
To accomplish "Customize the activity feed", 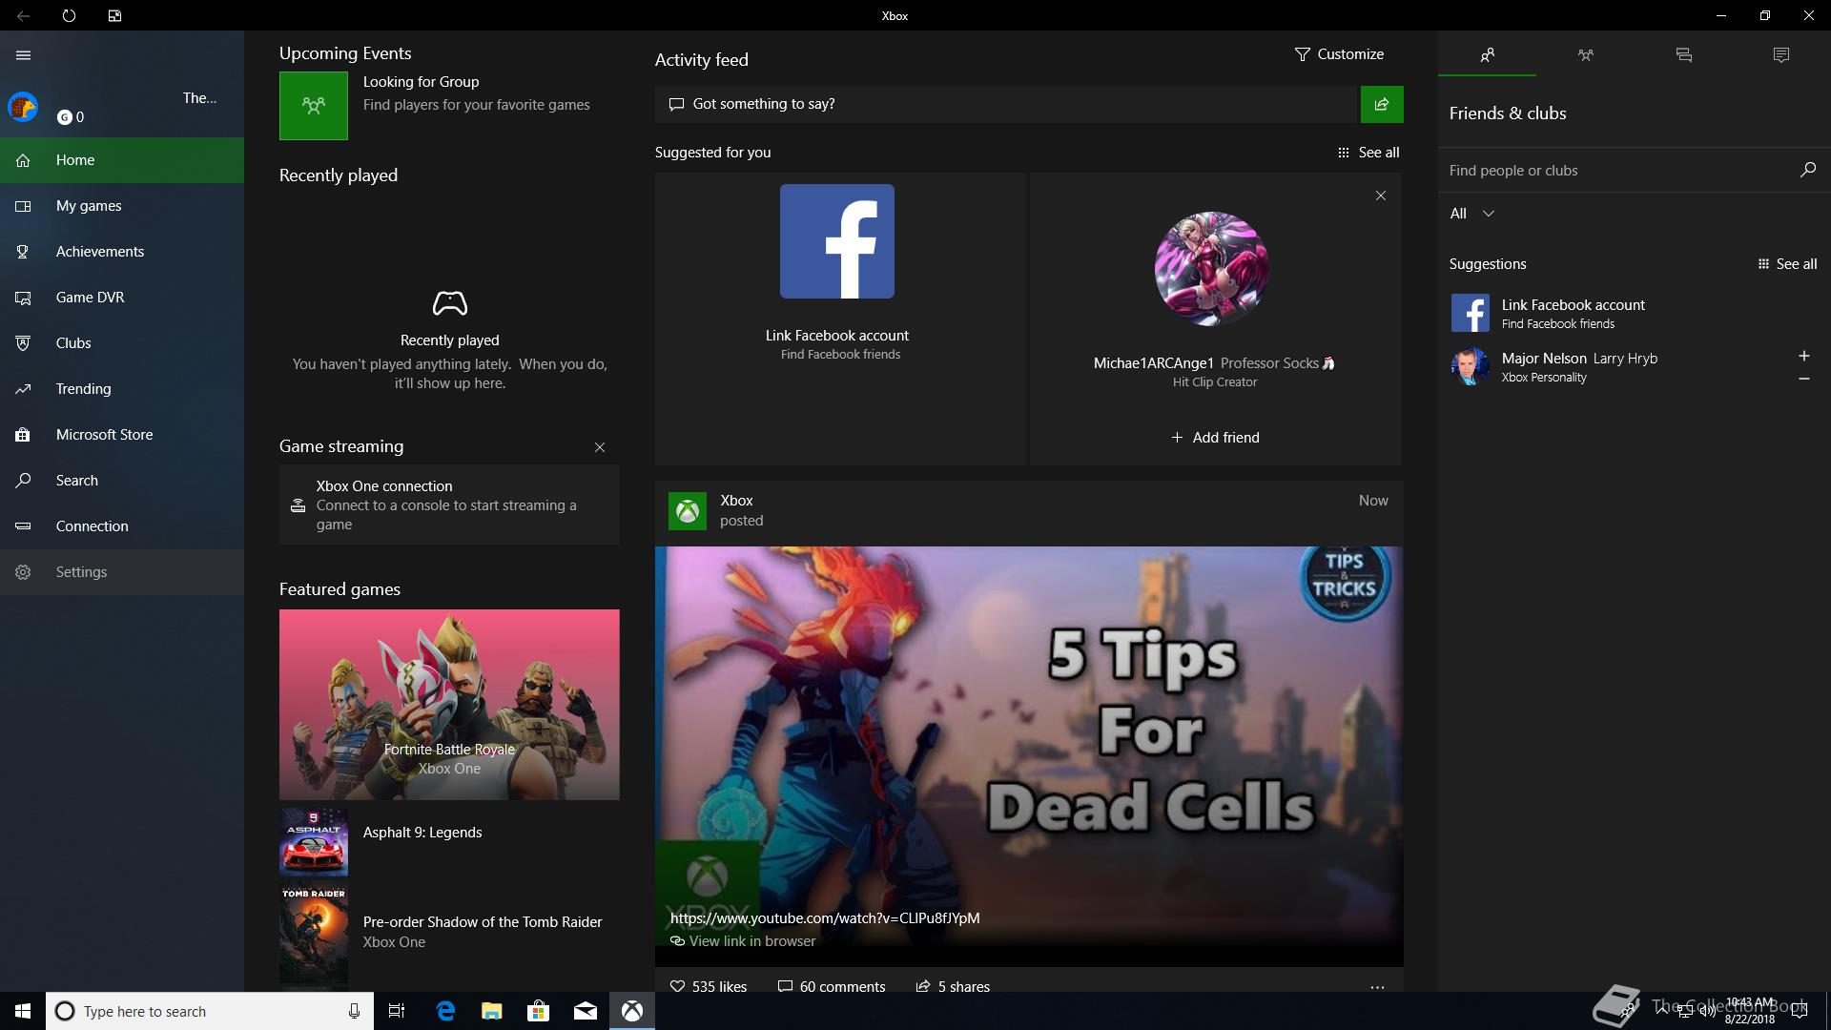I will click(1339, 54).
